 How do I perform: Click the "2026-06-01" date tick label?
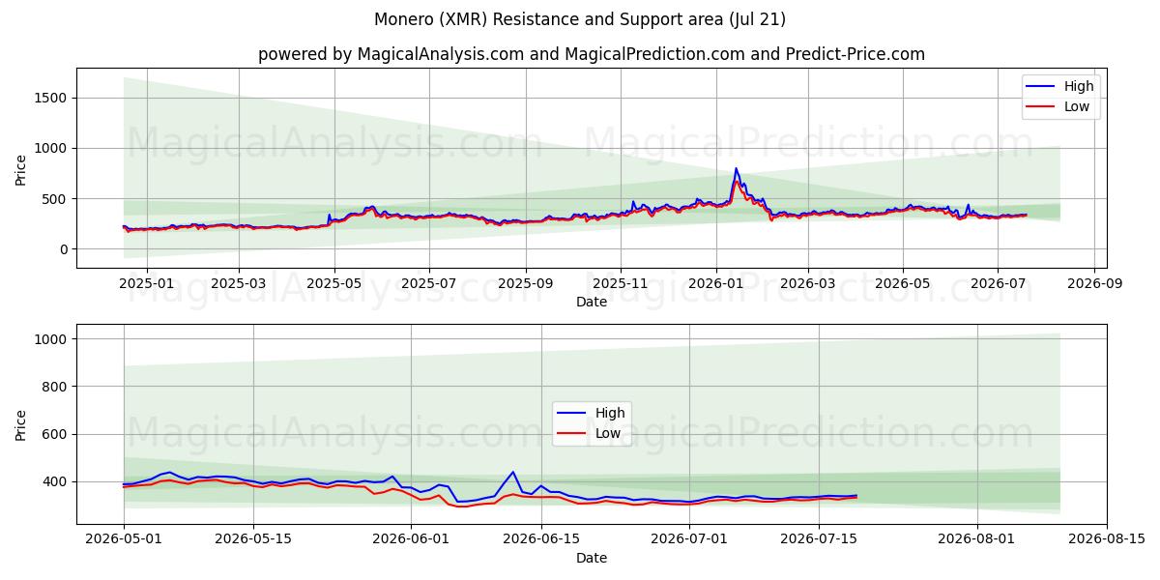click(x=411, y=539)
